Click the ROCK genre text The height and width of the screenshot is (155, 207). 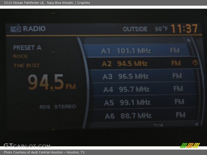20,56
